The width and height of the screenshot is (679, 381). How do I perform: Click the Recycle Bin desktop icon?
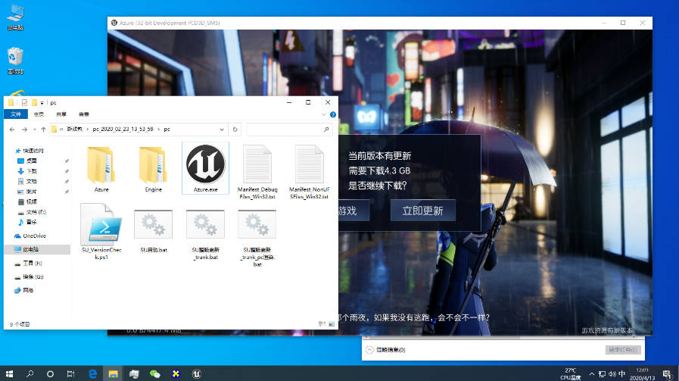coord(15,60)
